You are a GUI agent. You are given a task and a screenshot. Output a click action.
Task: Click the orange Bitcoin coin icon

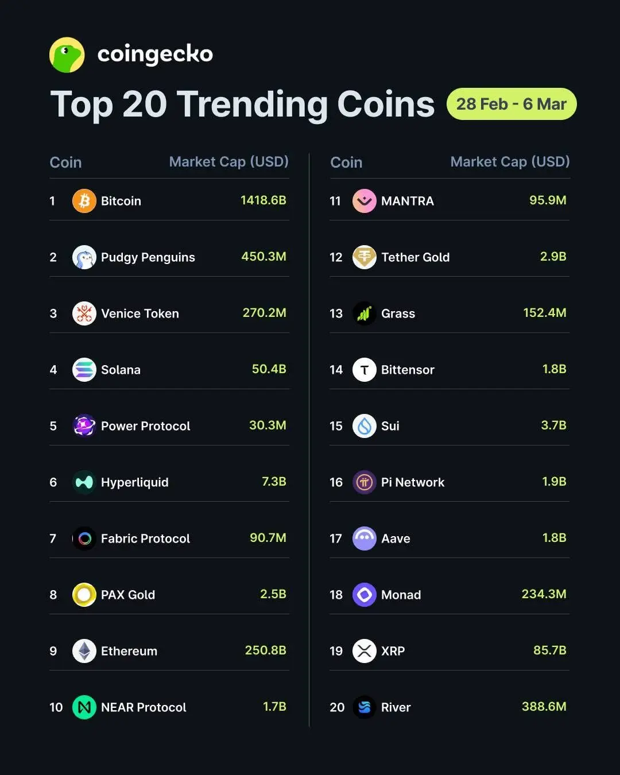click(x=84, y=201)
